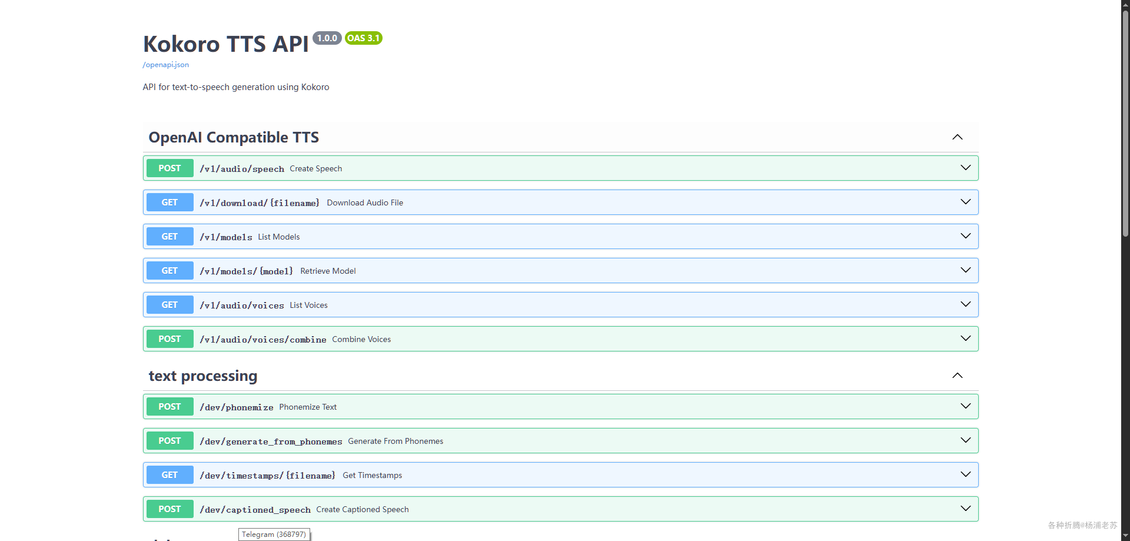This screenshot has width=1130, height=541.
Task: Click the text processing heading
Action: pos(203,376)
